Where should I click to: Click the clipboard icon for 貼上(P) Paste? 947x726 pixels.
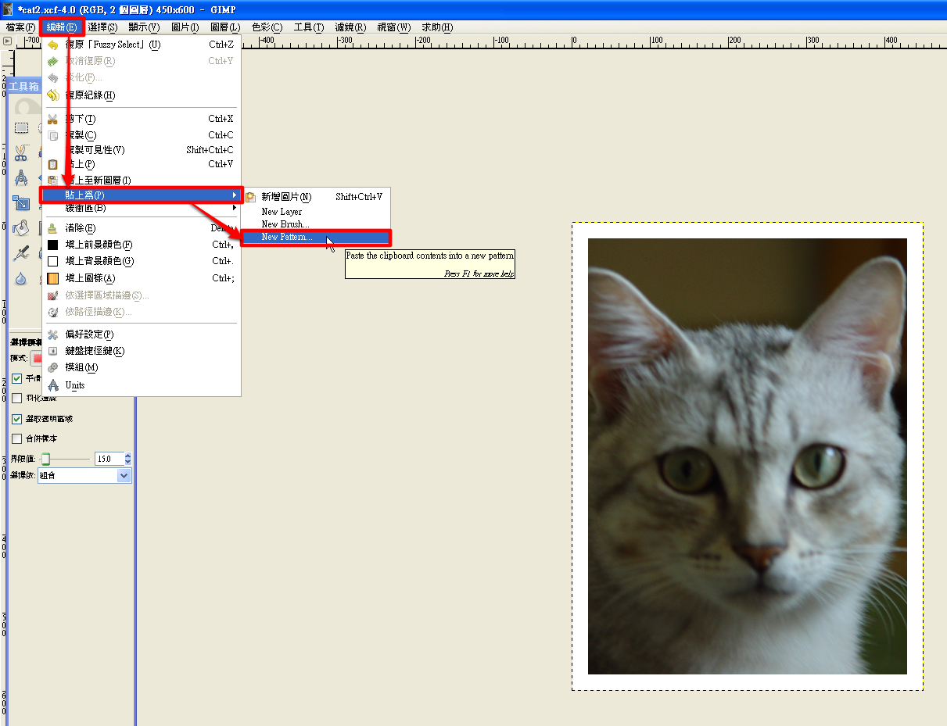pos(52,164)
